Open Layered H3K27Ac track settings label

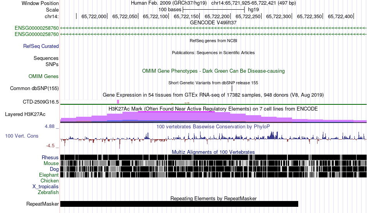tap(25, 114)
